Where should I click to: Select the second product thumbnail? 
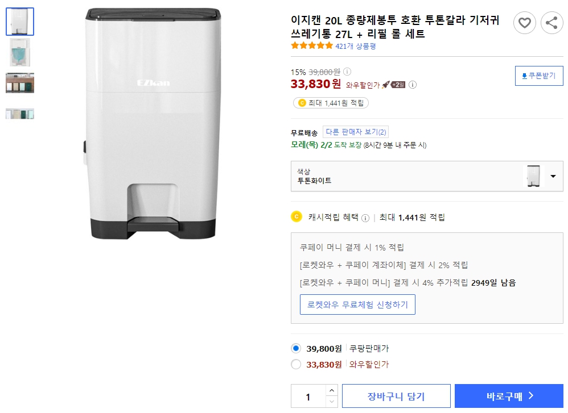(19, 52)
